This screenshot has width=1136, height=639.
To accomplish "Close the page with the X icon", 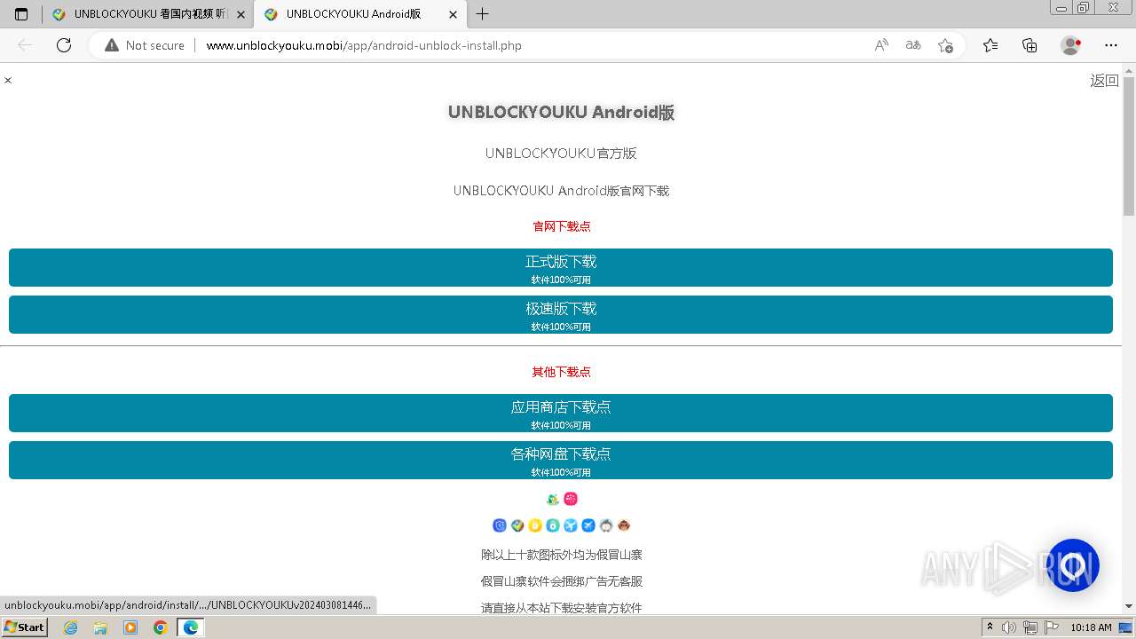I will coord(8,80).
